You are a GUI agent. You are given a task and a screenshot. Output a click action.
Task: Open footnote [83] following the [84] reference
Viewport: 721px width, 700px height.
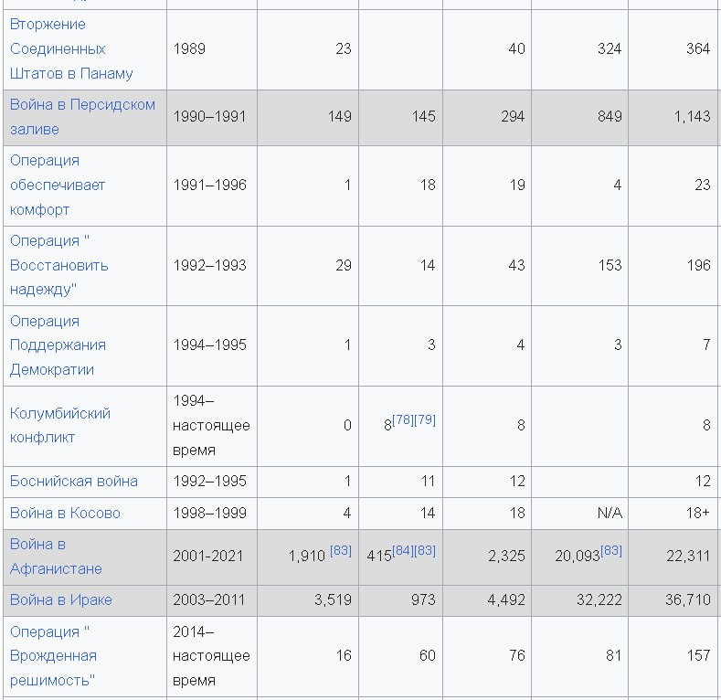tap(425, 551)
